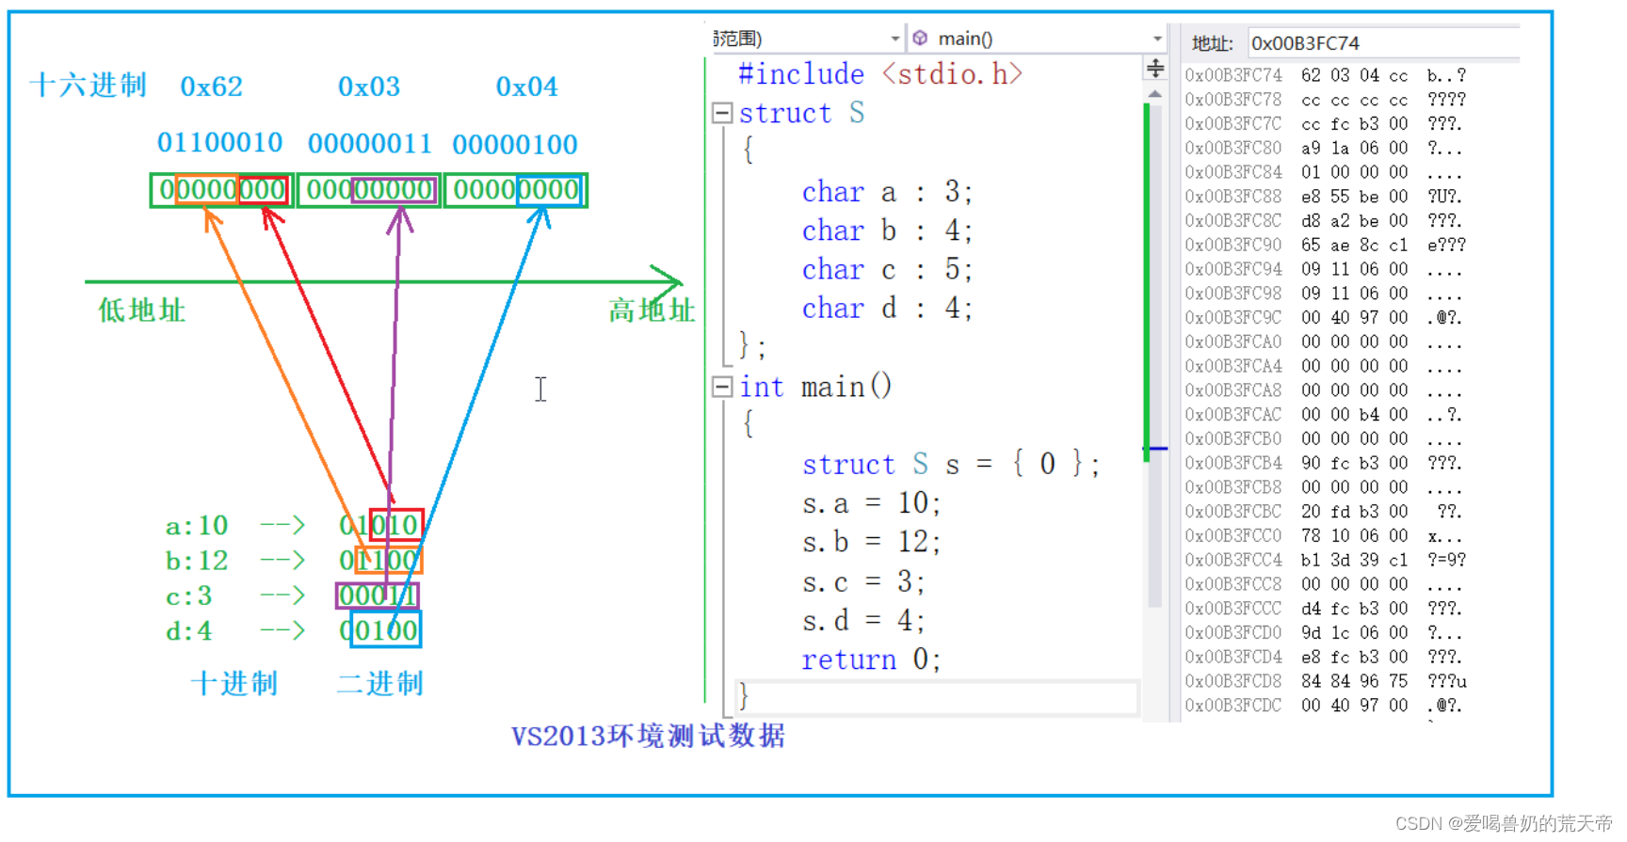
Task: Select memory row 0x00B3FCD8
Action: tap(1326, 681)
